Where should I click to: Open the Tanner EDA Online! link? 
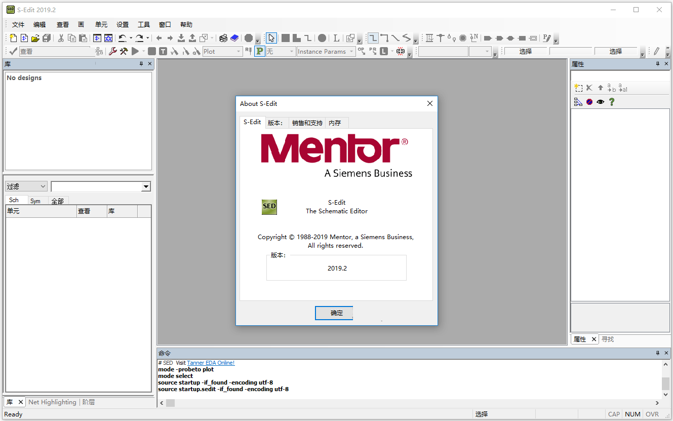coord(211,363)
